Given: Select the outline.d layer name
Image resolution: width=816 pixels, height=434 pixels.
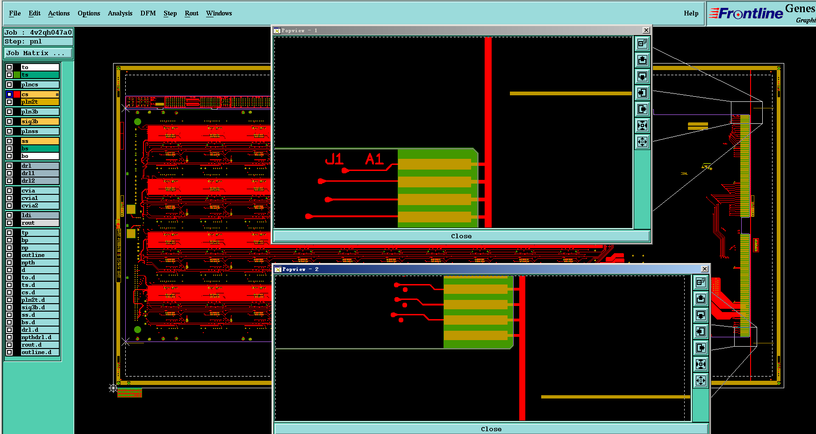Looking at the screenshot, I should coord(40,352).
